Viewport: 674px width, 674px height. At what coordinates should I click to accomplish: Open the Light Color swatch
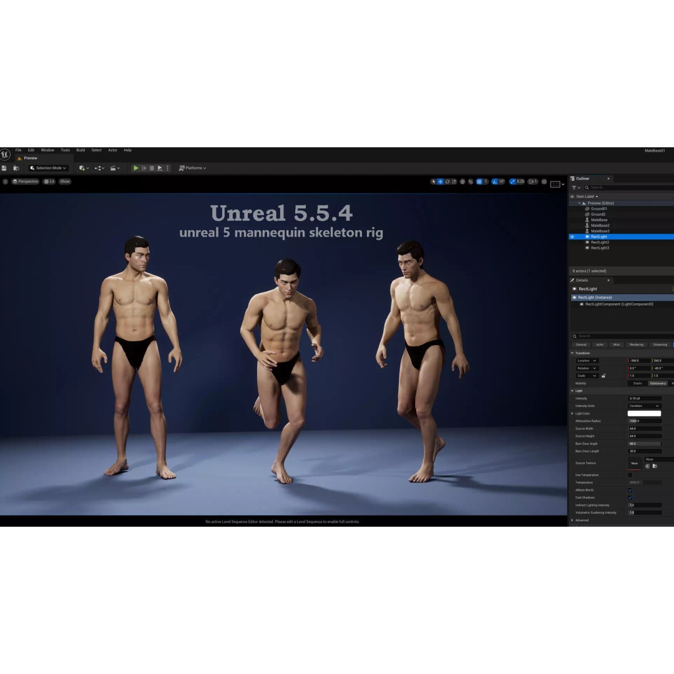pos(644,414)
